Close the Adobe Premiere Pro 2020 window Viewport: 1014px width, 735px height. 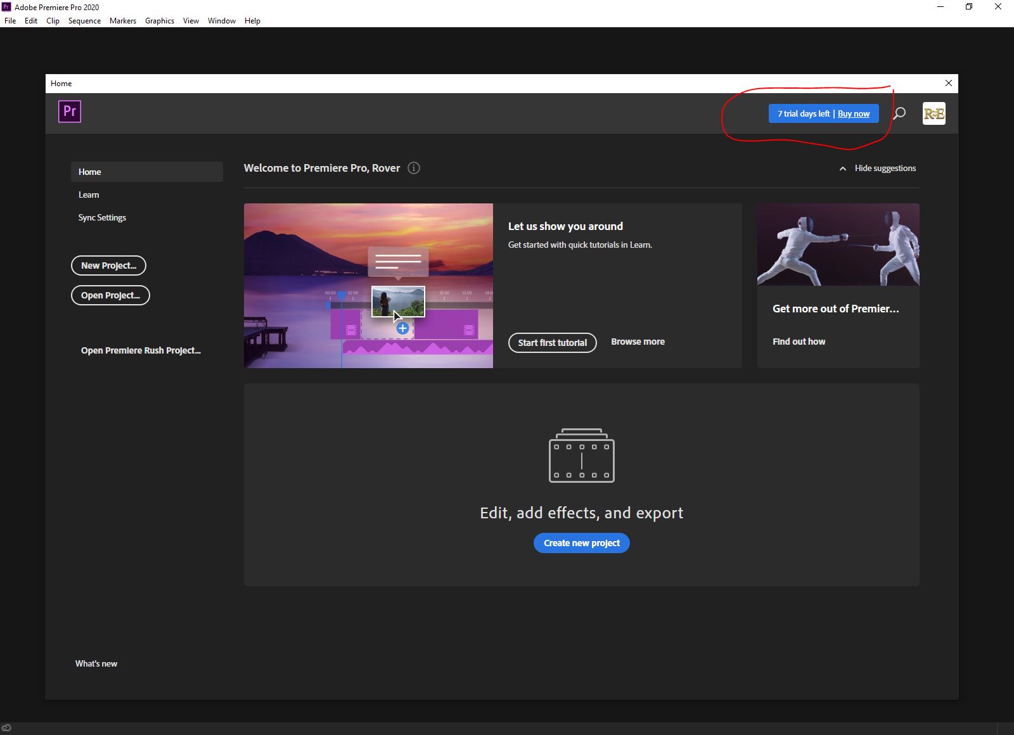(x=998, y=7)
